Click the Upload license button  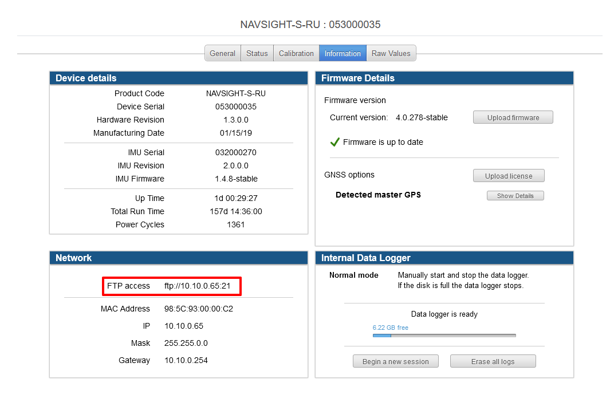pyautogui.click(x=509, y=175)
